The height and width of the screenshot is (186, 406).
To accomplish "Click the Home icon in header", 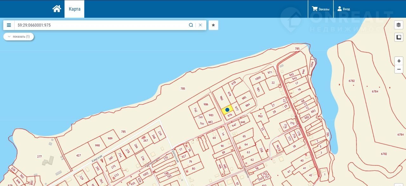I will coord(57,9).
